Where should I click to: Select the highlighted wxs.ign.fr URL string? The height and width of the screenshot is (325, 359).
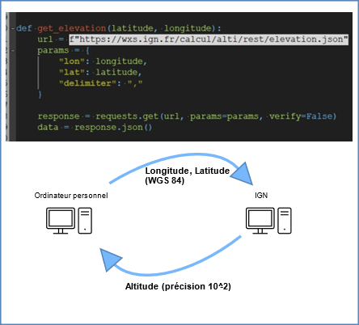click(209, 40)
